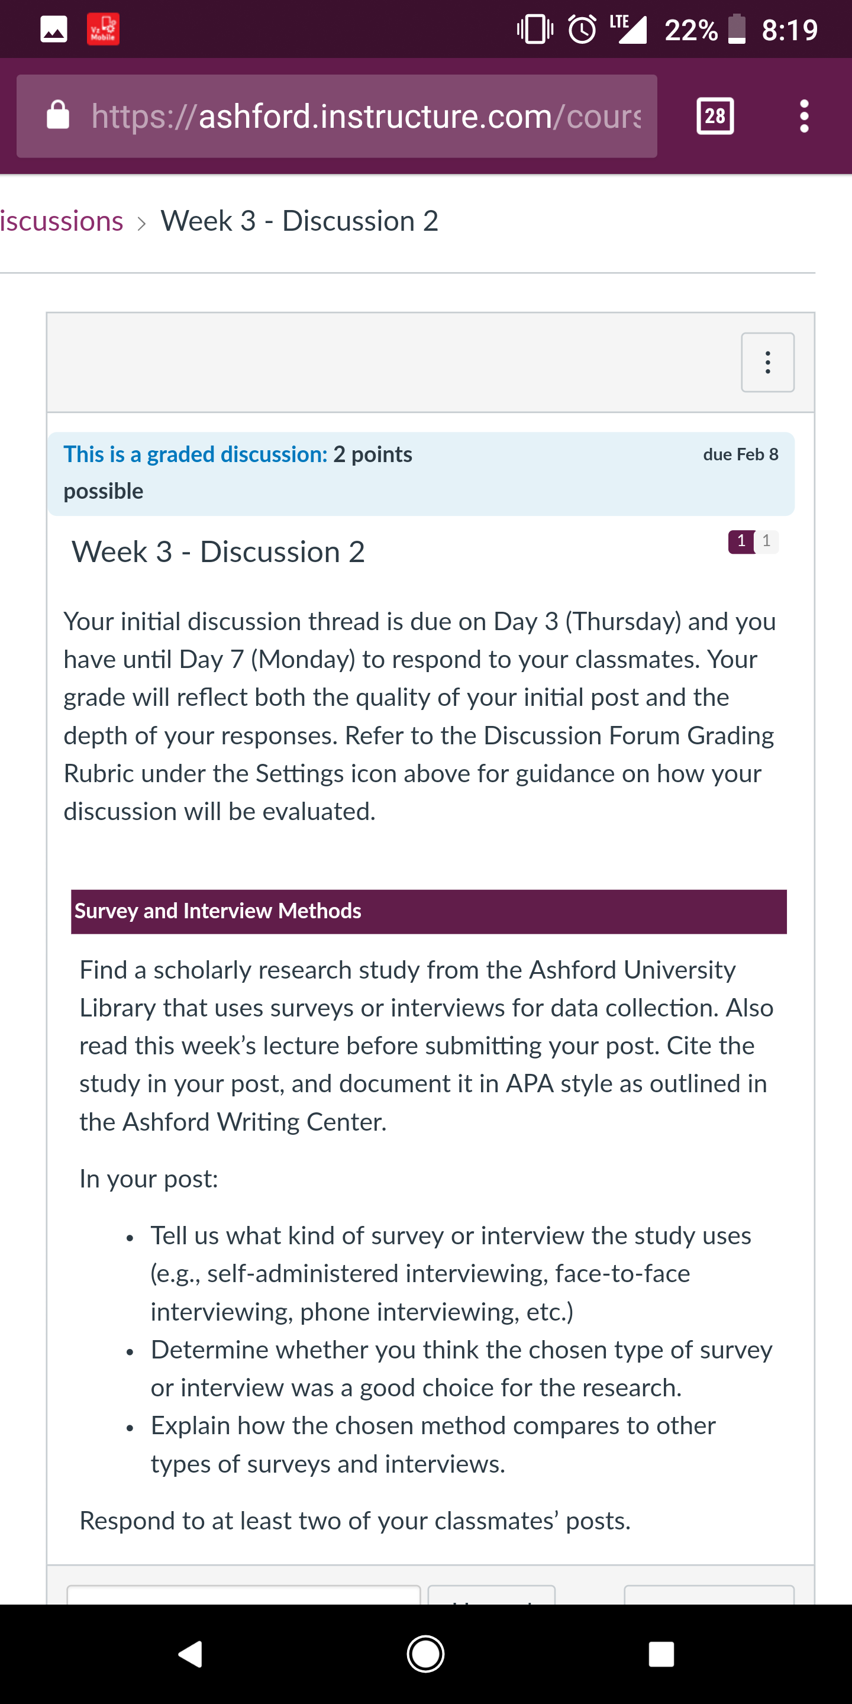Viewport: 852px width, 1704px height.
Task: Open the image notification in status bar
Action: [54, 29]
